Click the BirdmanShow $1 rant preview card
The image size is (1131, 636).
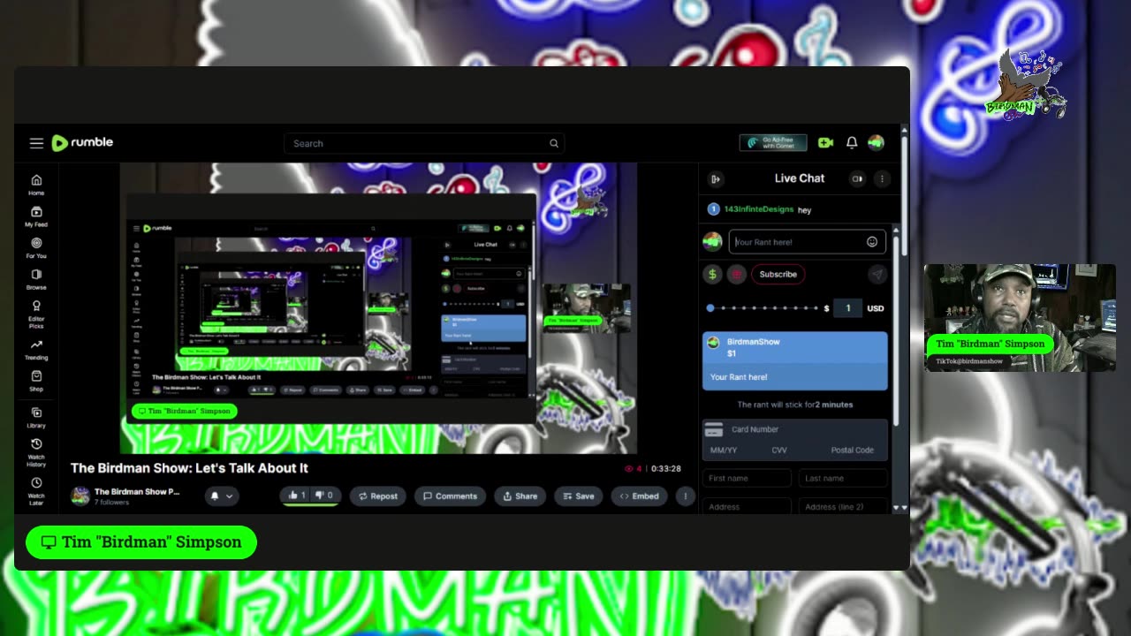[795, 361]
